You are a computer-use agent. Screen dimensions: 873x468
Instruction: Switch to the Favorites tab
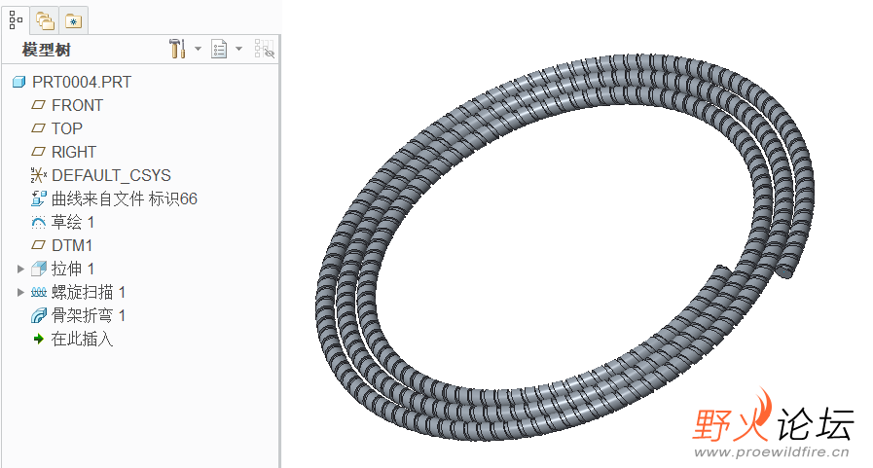tap(74, 21)
